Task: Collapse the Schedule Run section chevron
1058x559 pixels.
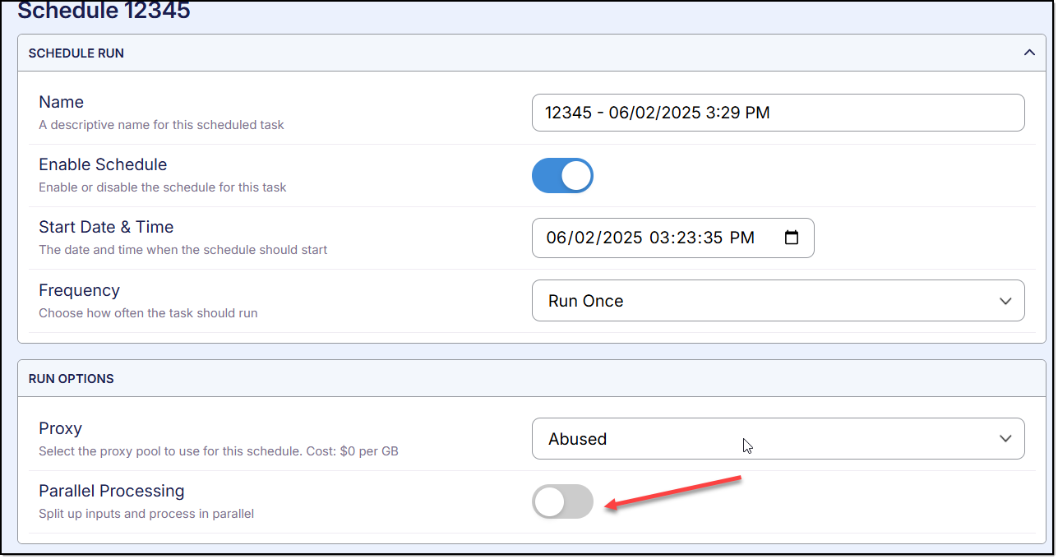Action: click(x=1028, y=53)
